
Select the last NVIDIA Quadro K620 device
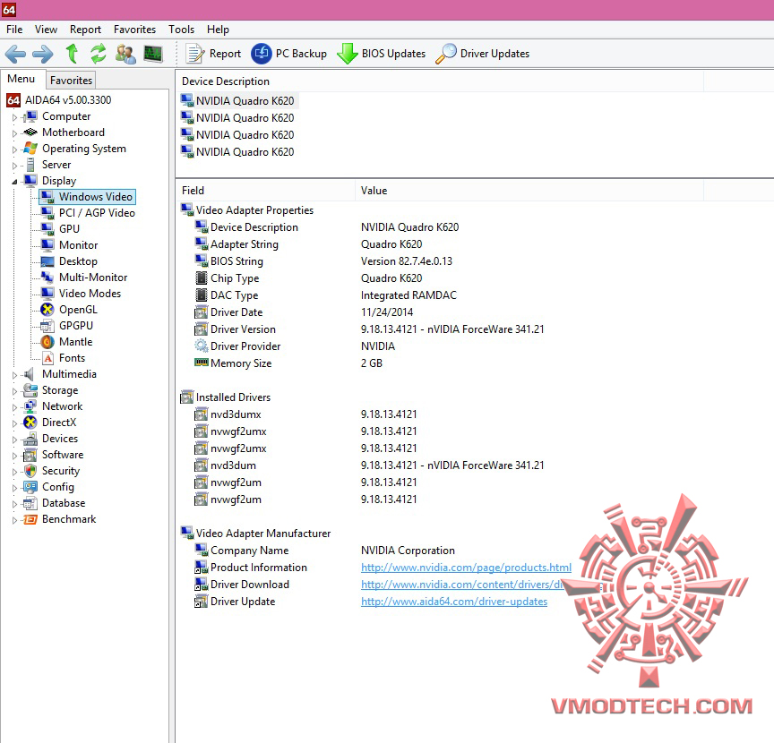(x=238, y=152)
